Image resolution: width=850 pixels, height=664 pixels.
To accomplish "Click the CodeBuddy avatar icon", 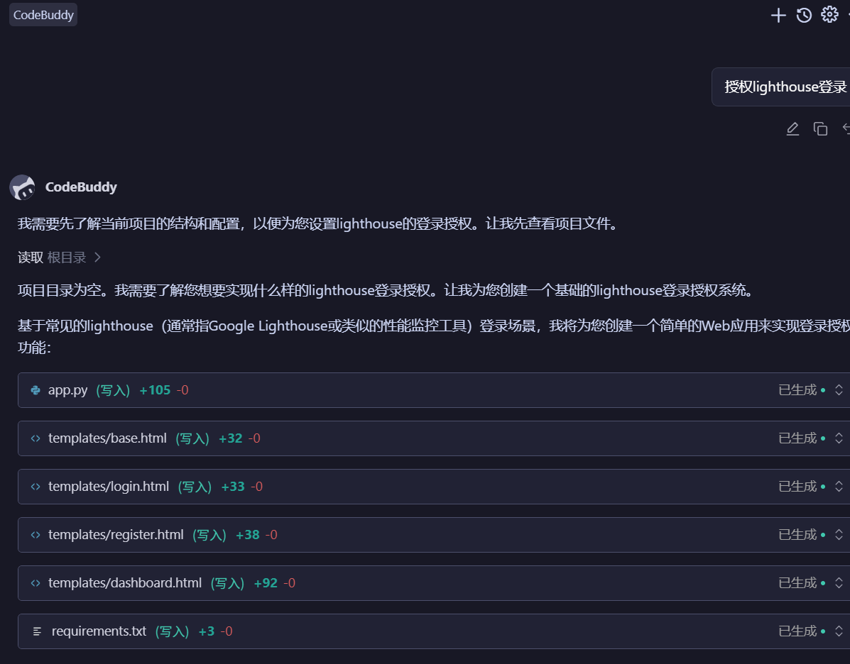I will pos(22,187).
